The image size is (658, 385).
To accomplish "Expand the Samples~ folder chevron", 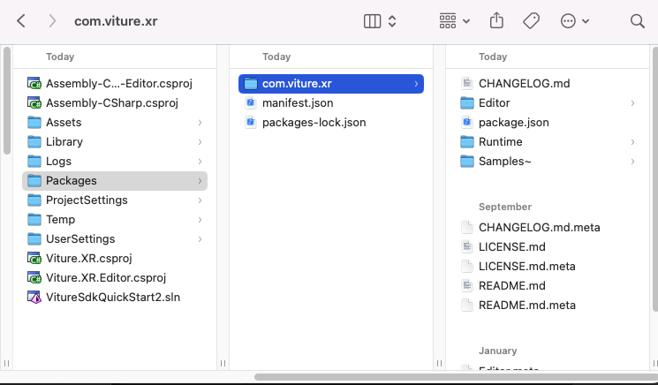I will click(632, 161).
